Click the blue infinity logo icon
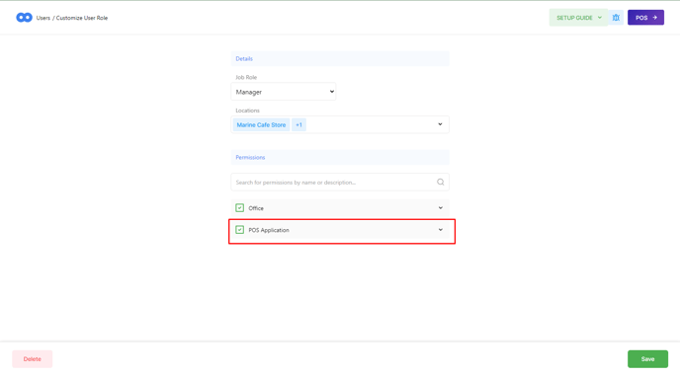This screenshot has height=376, width=680. [24, 18]
